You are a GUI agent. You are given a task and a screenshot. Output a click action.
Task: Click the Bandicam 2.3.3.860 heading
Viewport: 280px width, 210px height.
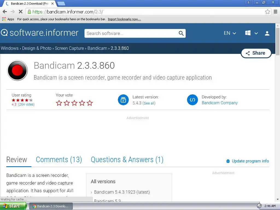click(74, 66)
